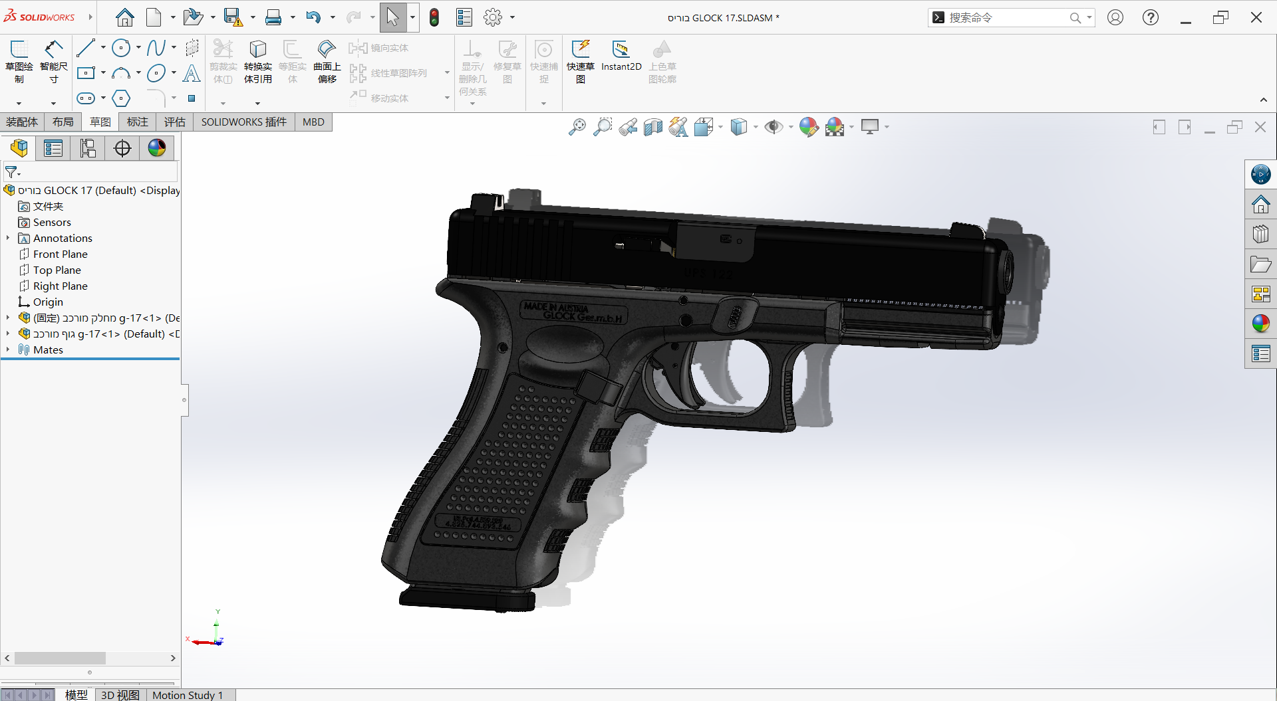The height and width of the screenshot is (701, 1277).
Task: Toggle Section View in heads-up toolbar
Action: point(653,126)
